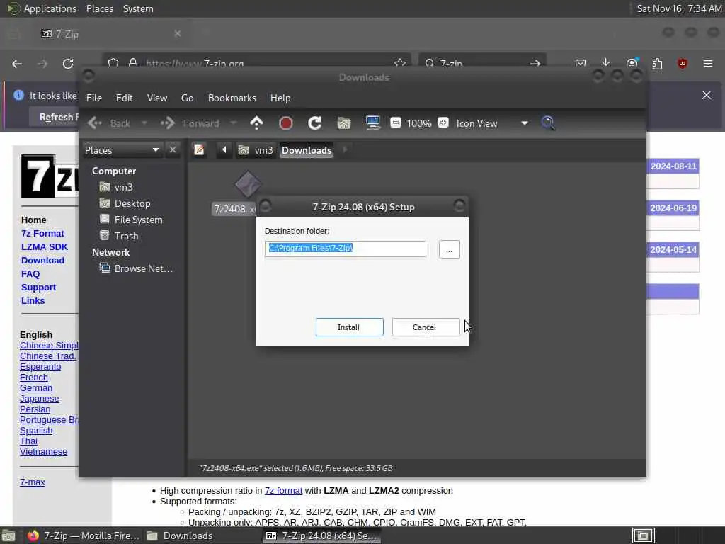
Task: Go up to parent folder
Action: coord(256,123)
